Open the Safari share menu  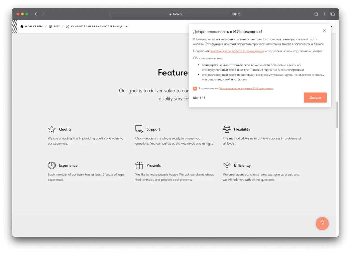tap(316, 14)
